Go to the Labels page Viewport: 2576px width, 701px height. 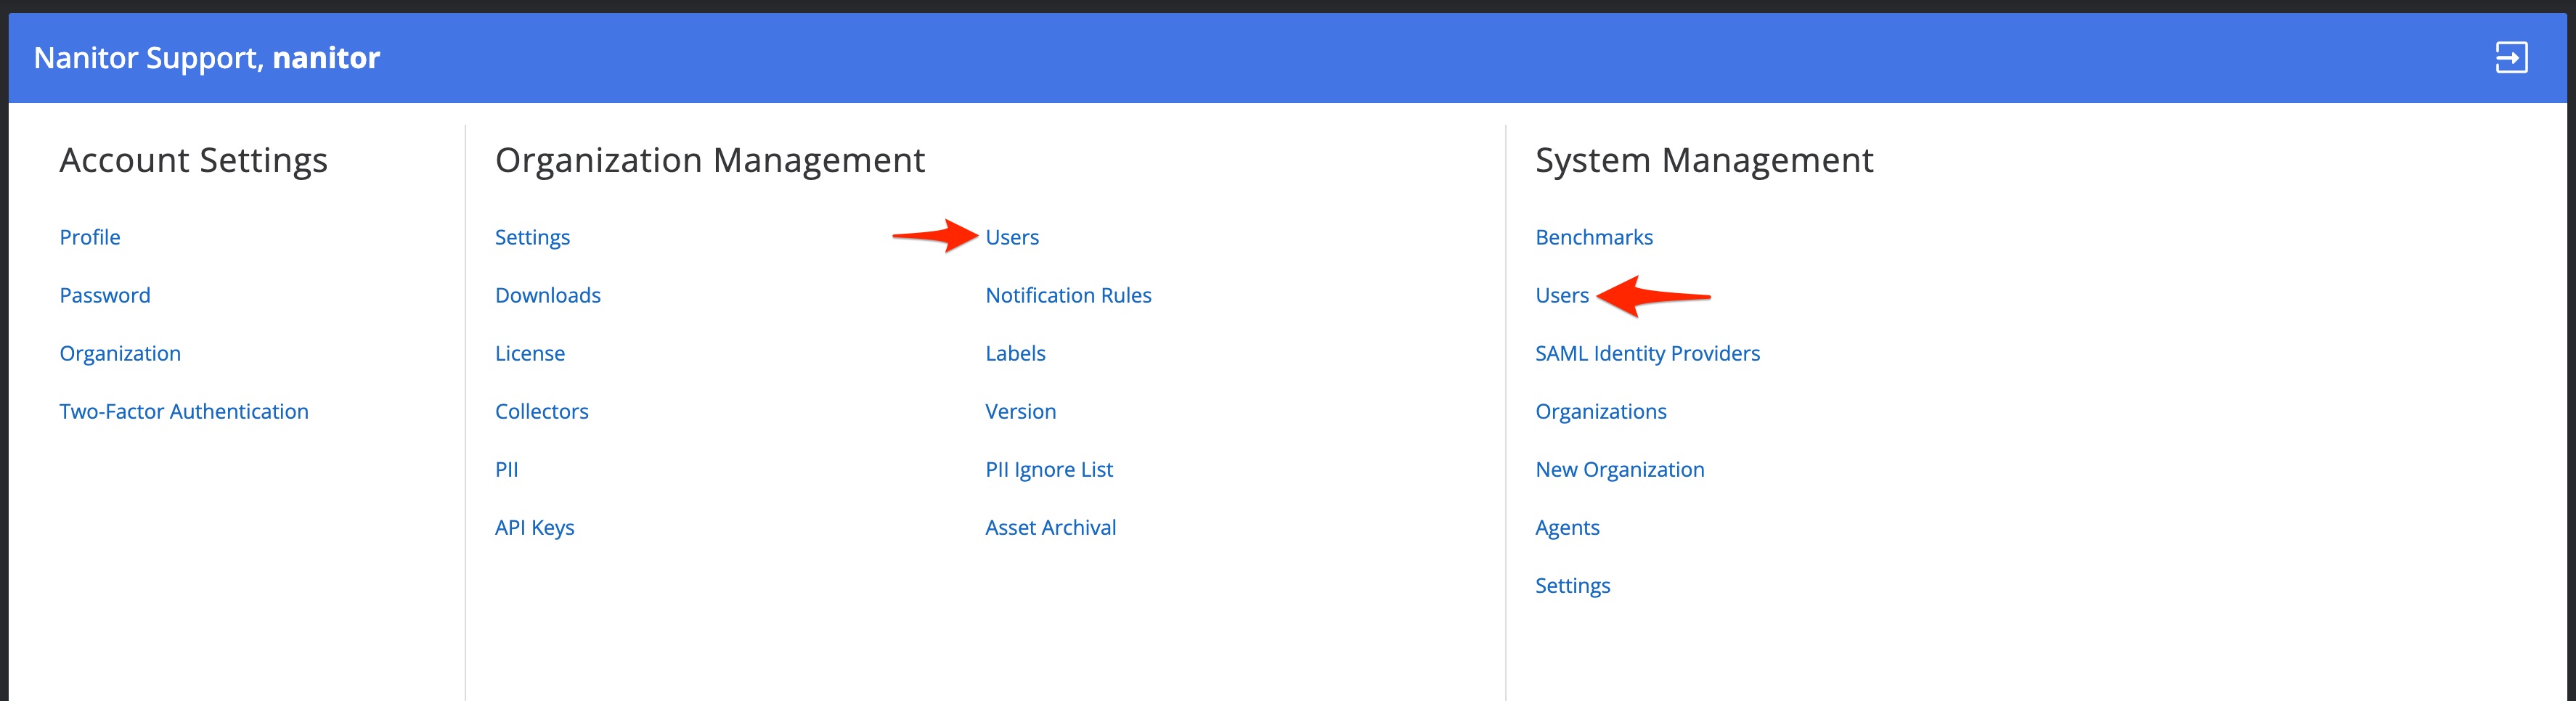1015,353
